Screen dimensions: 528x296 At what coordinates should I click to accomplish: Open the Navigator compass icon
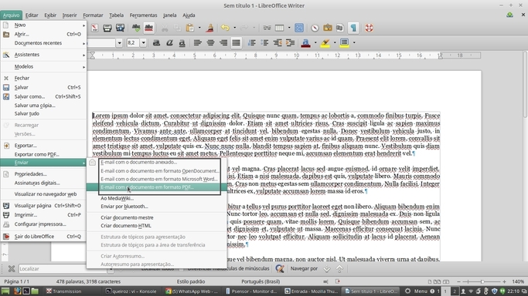point(315,28)
